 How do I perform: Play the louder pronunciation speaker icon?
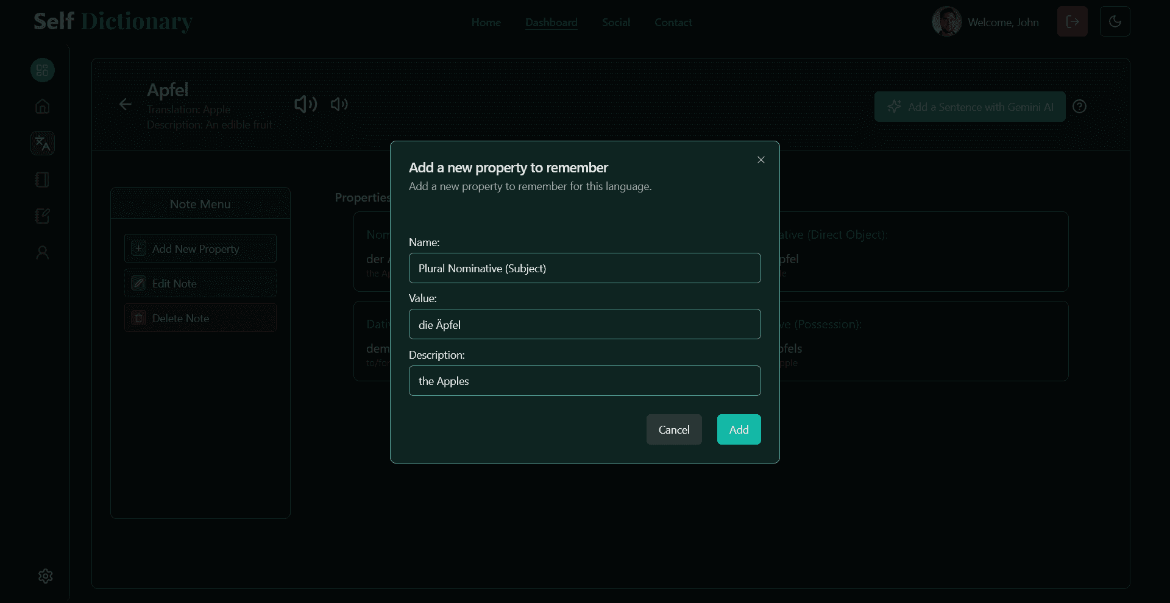(x=305, y=104)
